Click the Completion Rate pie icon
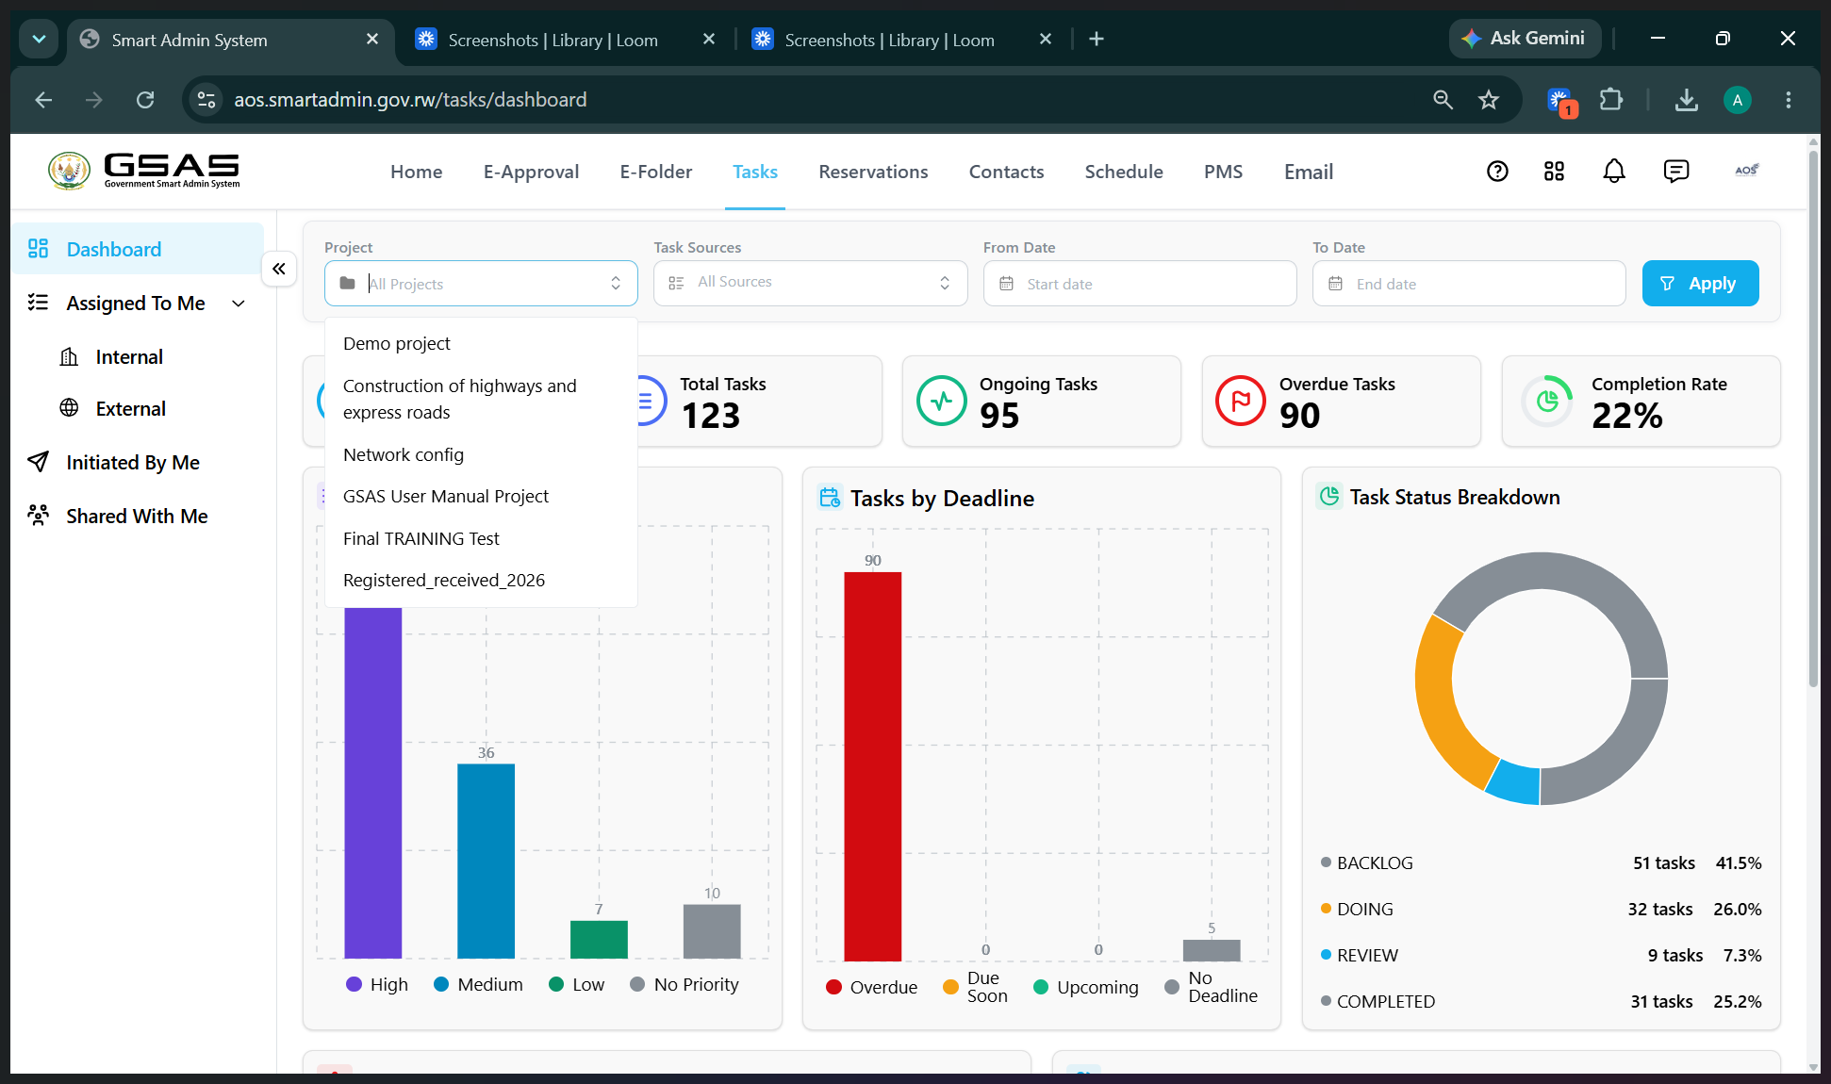1831x1084 pixels. (1546, 401)
